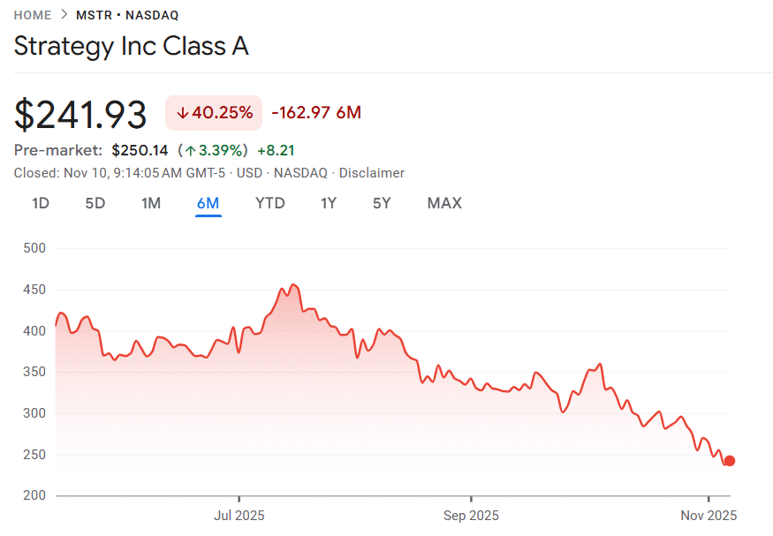
Task: Select the 1M time range
Action: [x=150, y=203]
